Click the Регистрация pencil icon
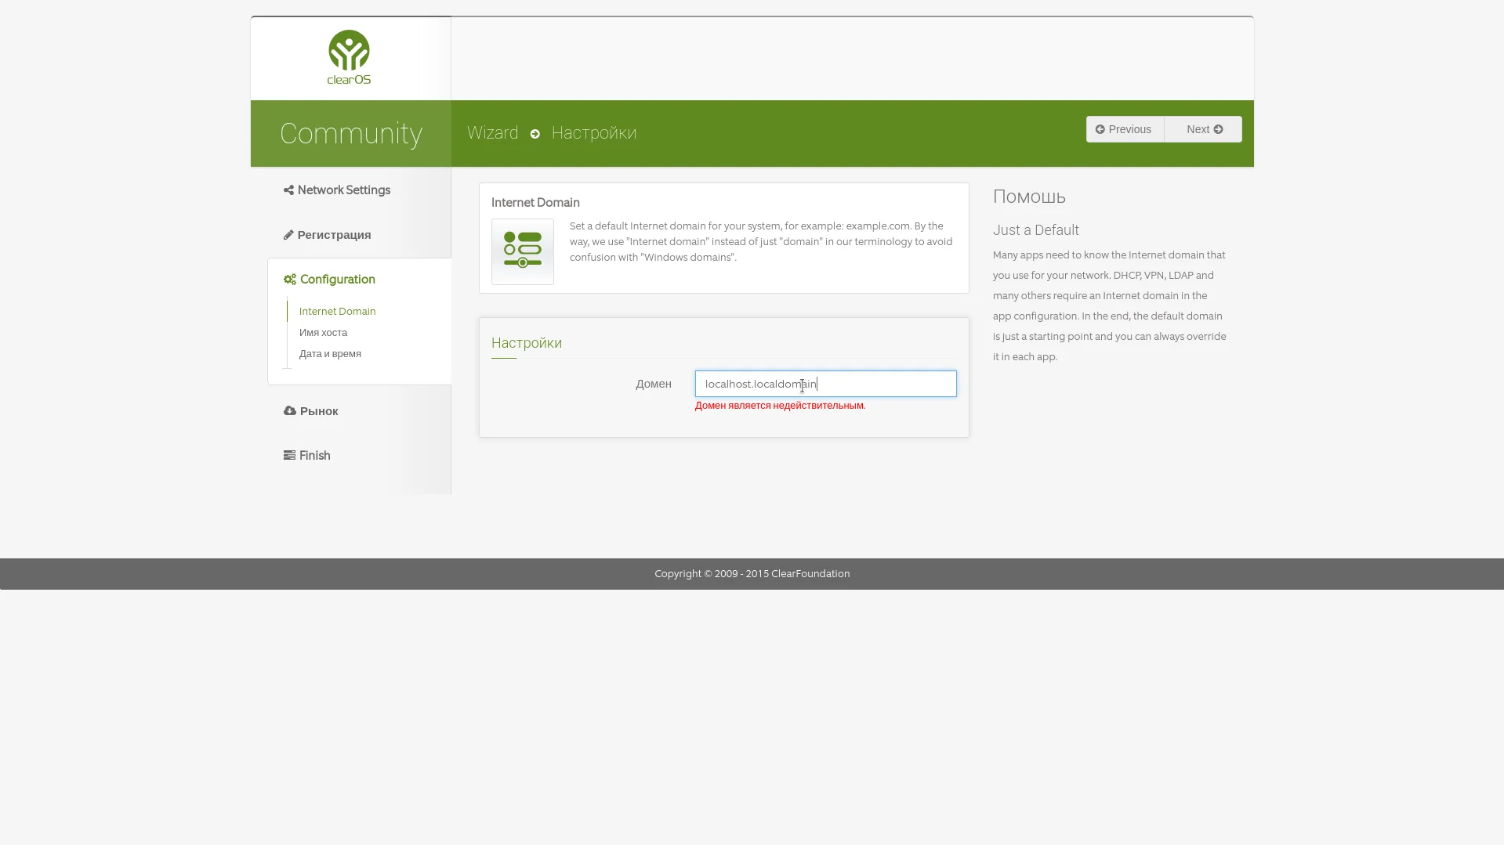Screen dimensions: 1504x845 (x=288, y=235)
